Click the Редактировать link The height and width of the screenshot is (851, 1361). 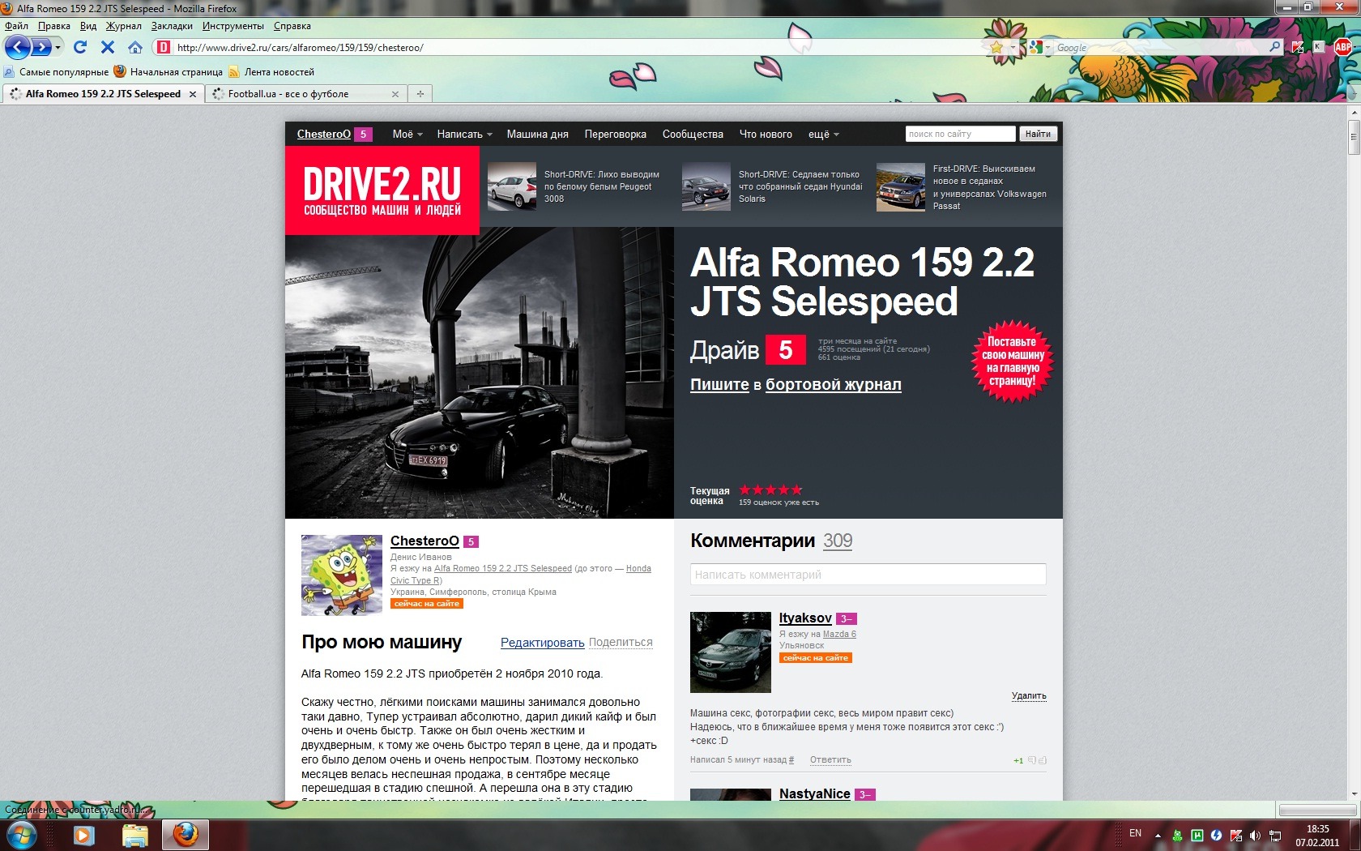point(542,643)
